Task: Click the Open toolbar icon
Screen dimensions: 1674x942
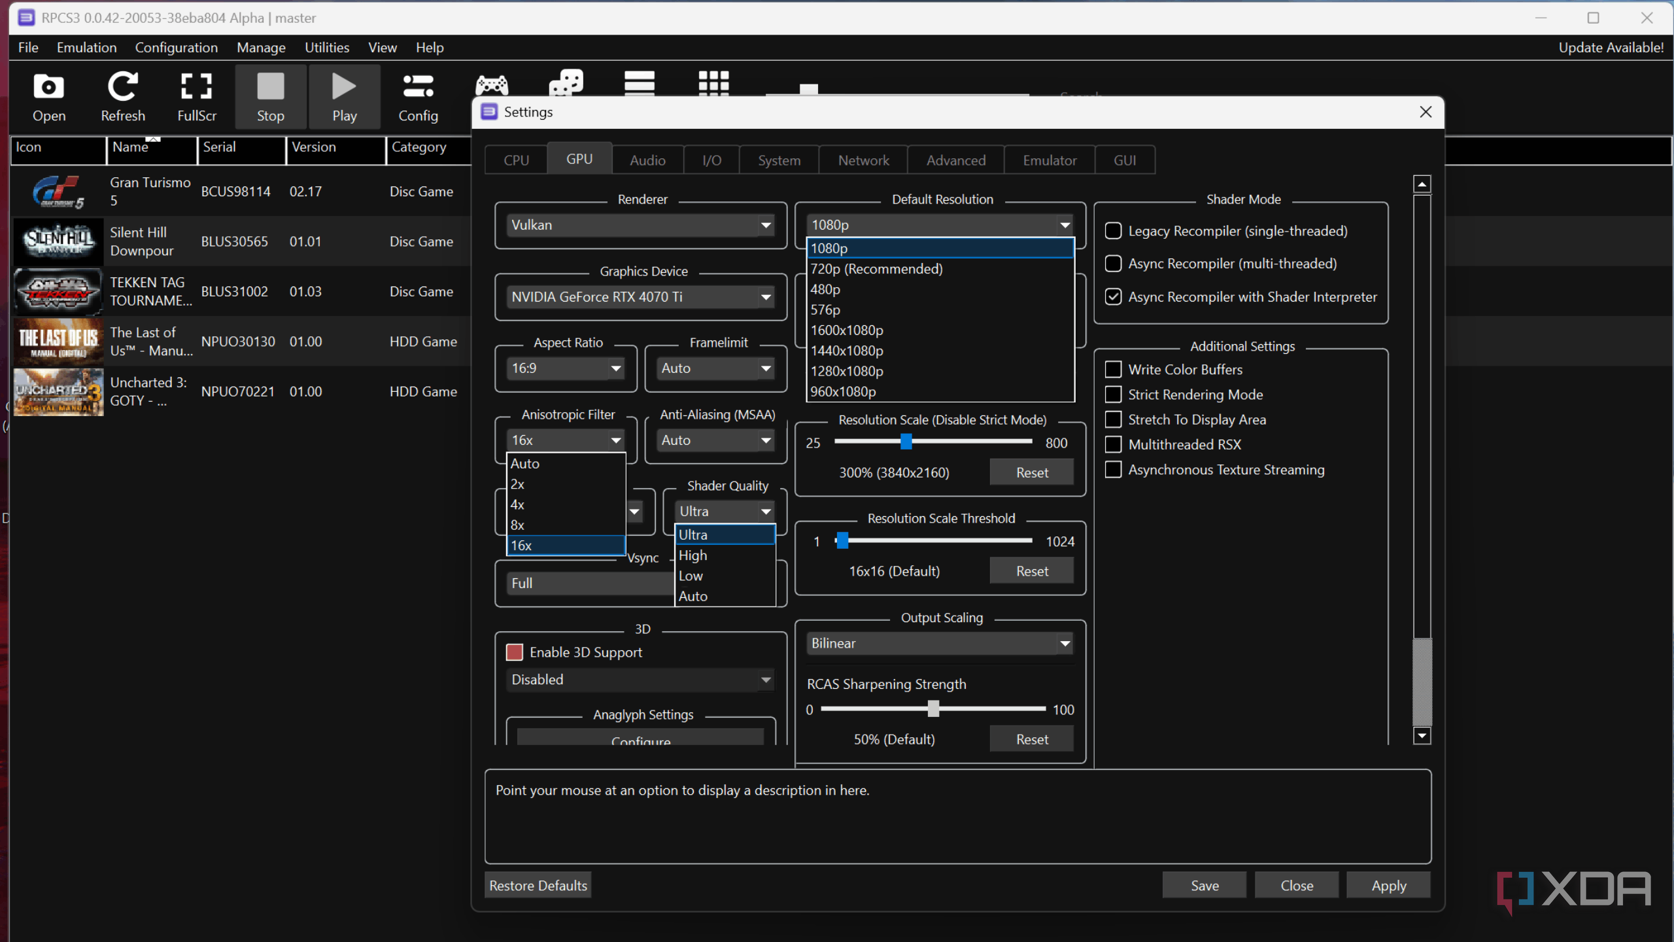Action: 49,97
